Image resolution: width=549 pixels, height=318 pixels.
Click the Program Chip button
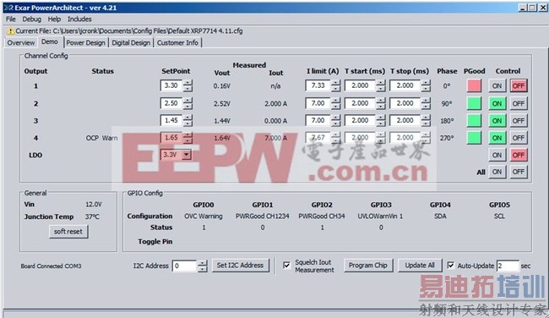(368, 266)
